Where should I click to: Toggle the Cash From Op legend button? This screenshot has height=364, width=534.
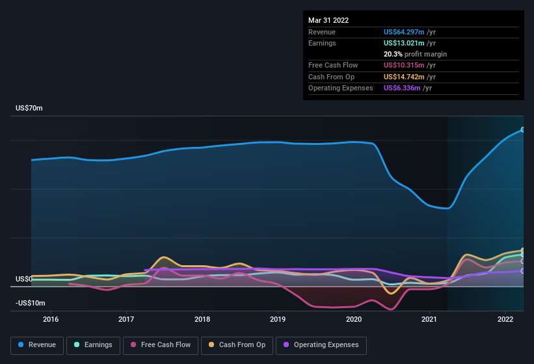(237, 346)
